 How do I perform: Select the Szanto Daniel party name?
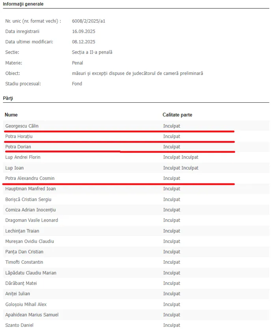pyautogui.click(x=19, y=325)
